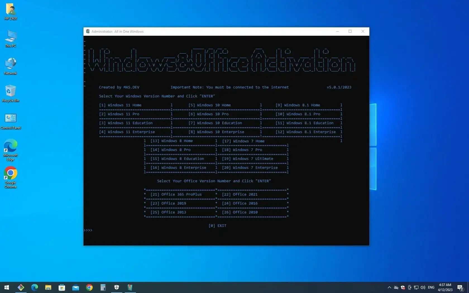
Task: Open the Mail app from the taskbar
Action: click(75, 287)
